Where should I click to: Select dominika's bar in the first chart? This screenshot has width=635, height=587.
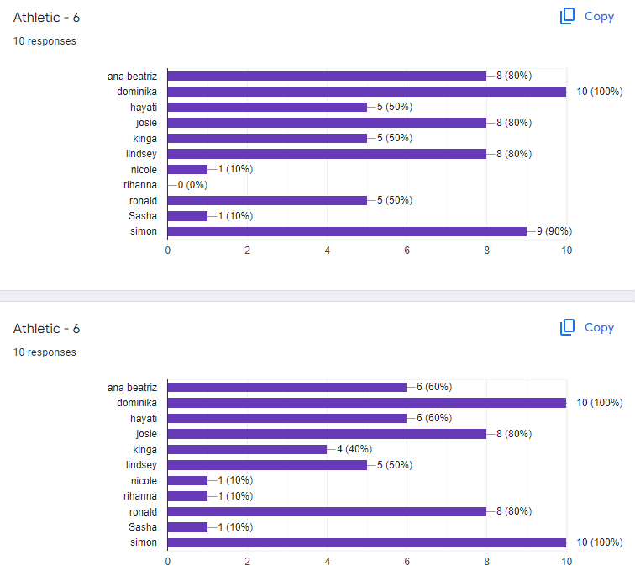(x=367, y=92)
